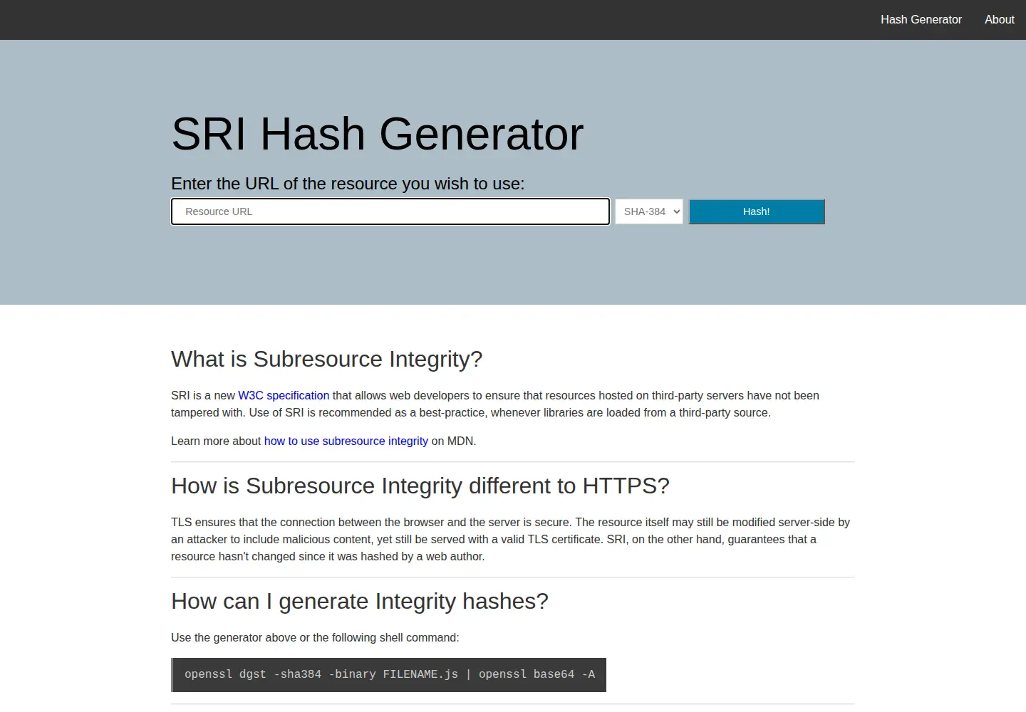Click the Hash! button
This screenshot has height=712, width=1026.
coord(757,211)
